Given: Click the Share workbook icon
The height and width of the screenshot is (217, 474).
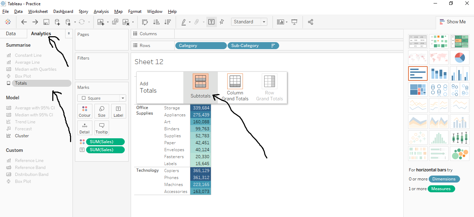Looking at the screenshot, I should (311, 22).
